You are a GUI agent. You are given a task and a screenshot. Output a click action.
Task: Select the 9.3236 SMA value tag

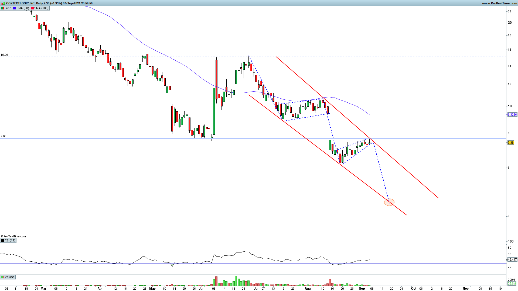(512, 115)
